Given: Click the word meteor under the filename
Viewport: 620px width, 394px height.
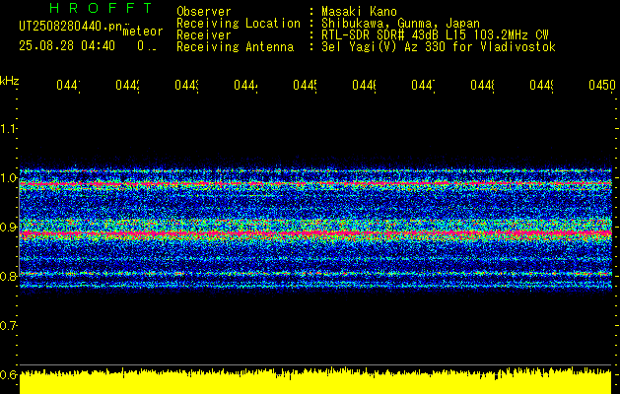Looking at the screenshot, I should [143, 32].
